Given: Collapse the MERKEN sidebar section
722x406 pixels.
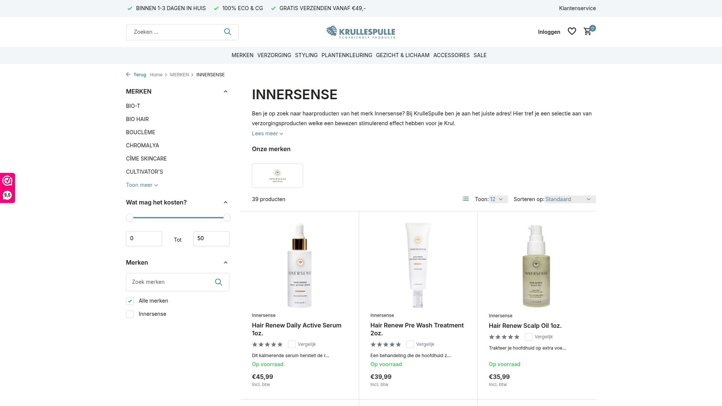Looking at the screenshot, I should 226,91.
